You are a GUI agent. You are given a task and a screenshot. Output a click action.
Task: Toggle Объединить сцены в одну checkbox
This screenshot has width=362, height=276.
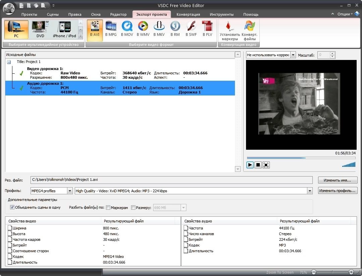coord(12,207)
